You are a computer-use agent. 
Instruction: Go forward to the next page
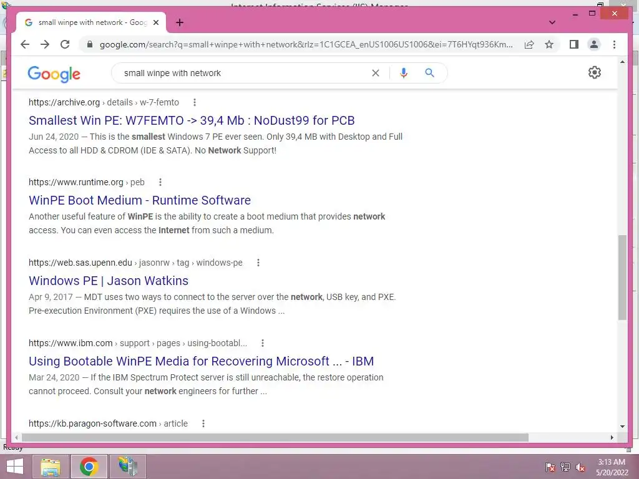pyautogui.click(x=45, y=44)
